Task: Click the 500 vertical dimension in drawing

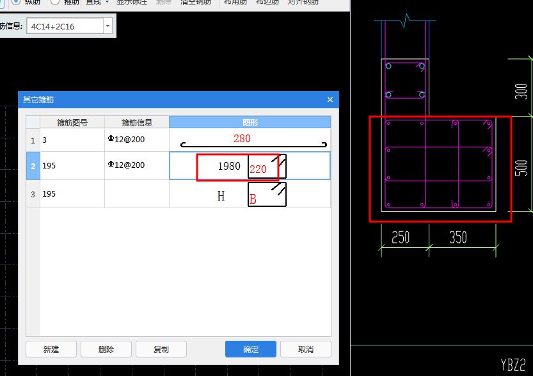Action: click(521, 168)
